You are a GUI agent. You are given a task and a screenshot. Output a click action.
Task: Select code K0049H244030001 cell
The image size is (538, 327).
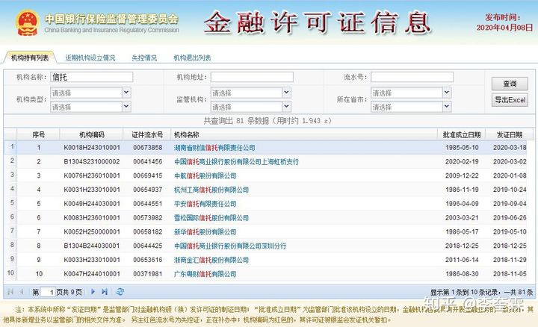pyautogui.click(x=92, y=204)
